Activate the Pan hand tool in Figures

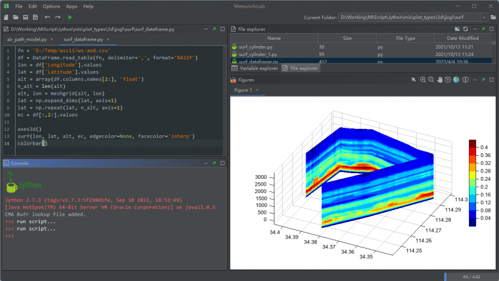439,80
